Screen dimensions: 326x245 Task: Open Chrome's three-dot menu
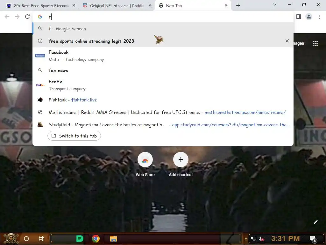(x=319, y=17)
